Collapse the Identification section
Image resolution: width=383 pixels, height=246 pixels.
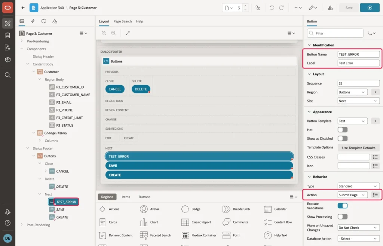309,45
